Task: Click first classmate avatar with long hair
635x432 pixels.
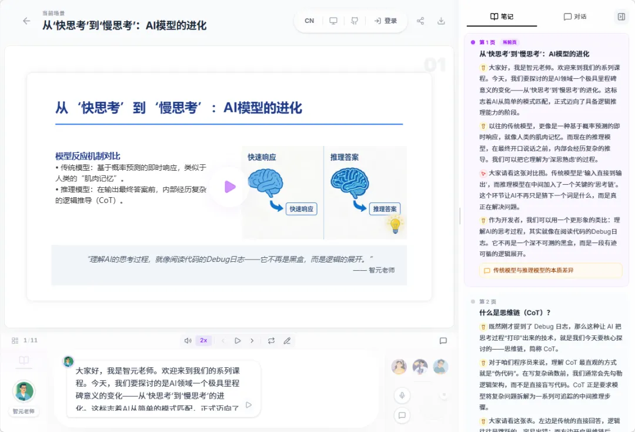Action: 399,367
